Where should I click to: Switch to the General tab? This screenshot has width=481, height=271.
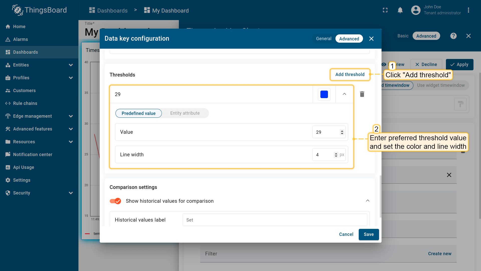click(323, 39)
